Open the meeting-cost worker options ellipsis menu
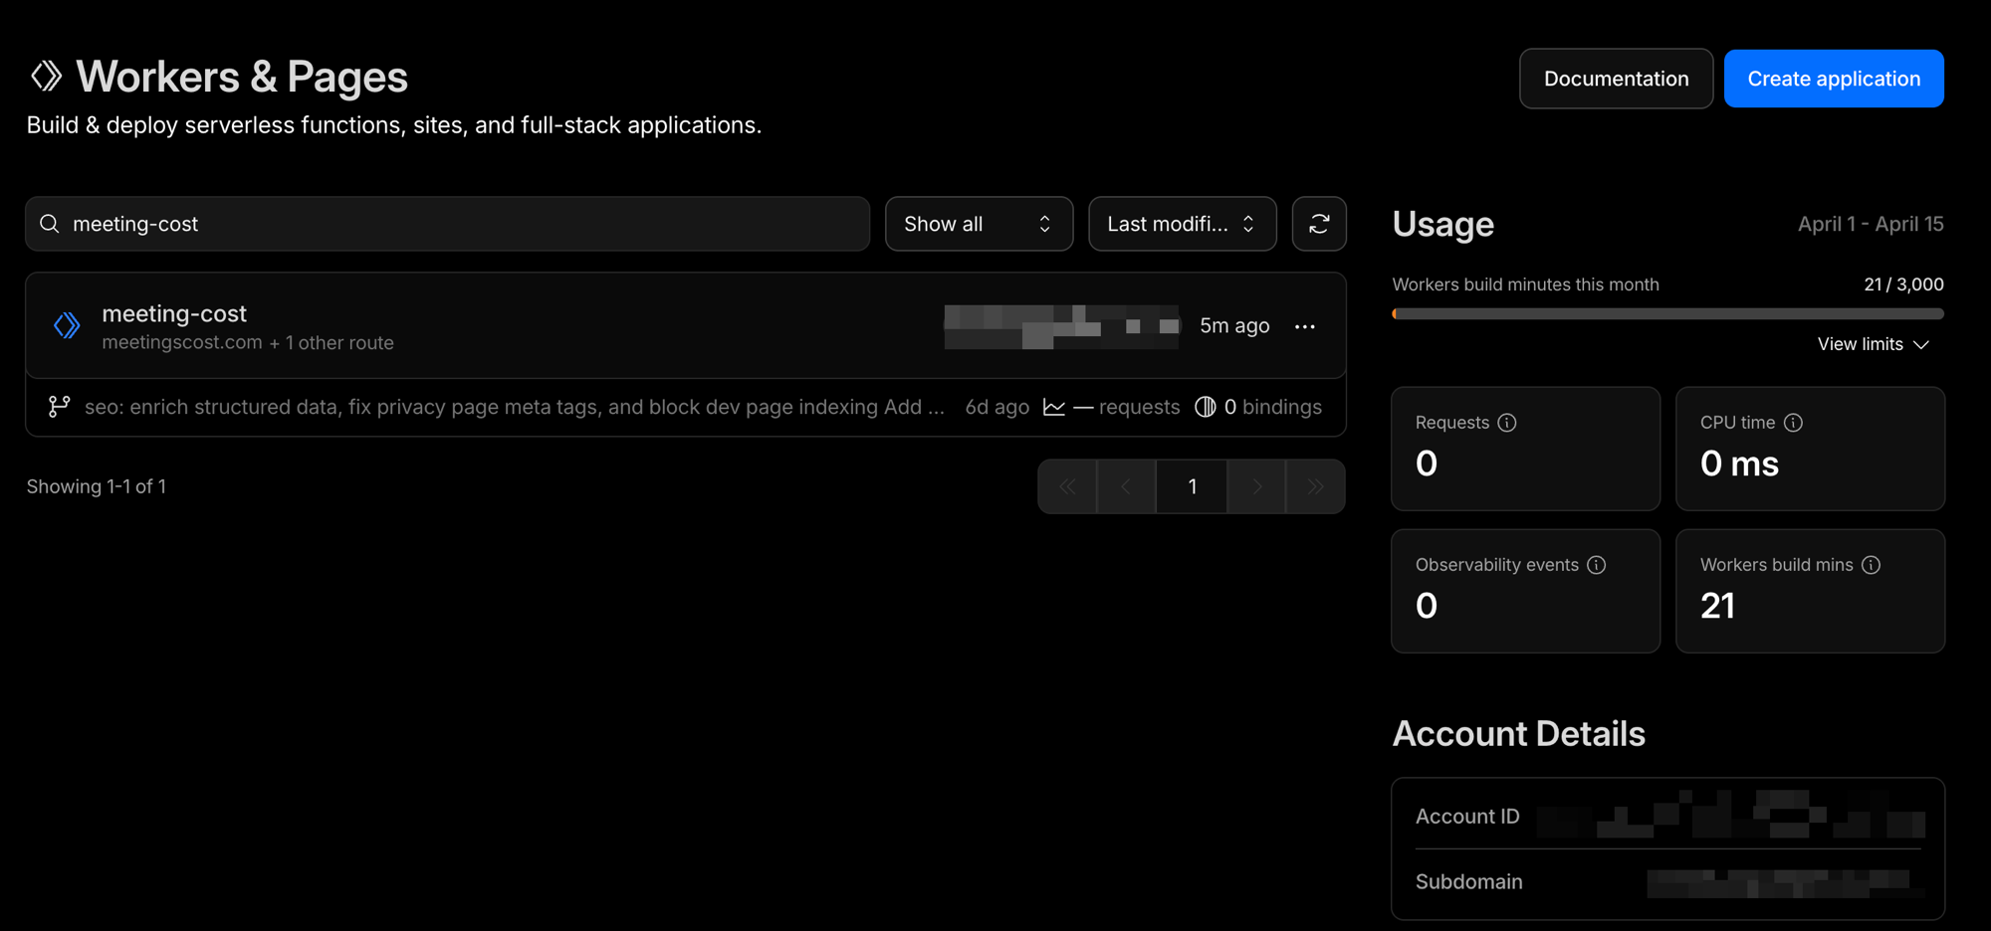The image size is (1991, 931). [1304, 325]
